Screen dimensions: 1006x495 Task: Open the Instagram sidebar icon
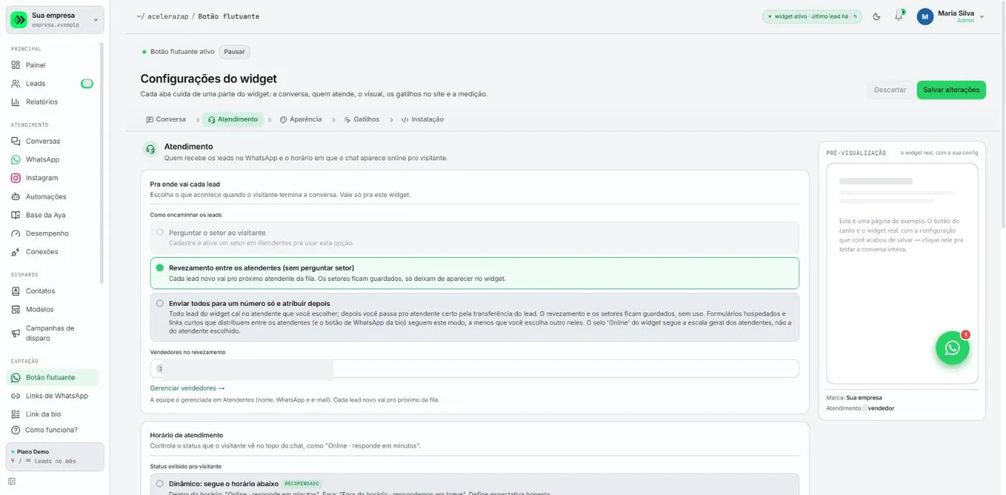pos(16,178)
